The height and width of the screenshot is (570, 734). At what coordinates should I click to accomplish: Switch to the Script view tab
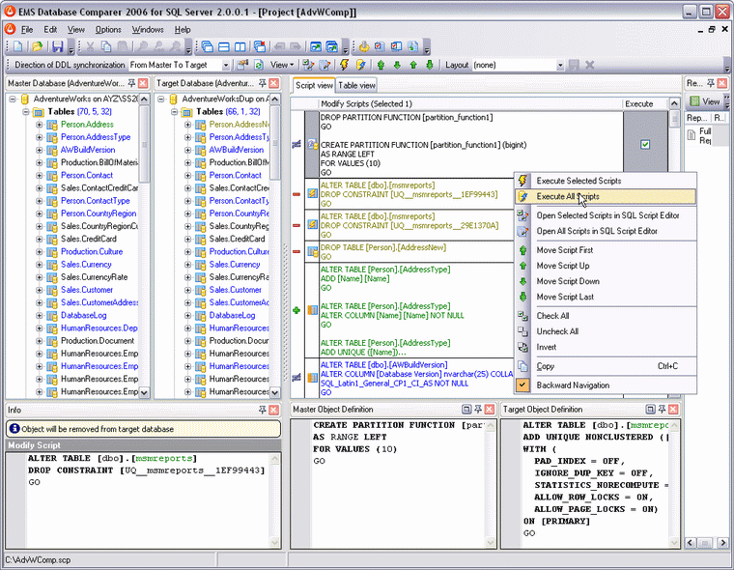314,85
